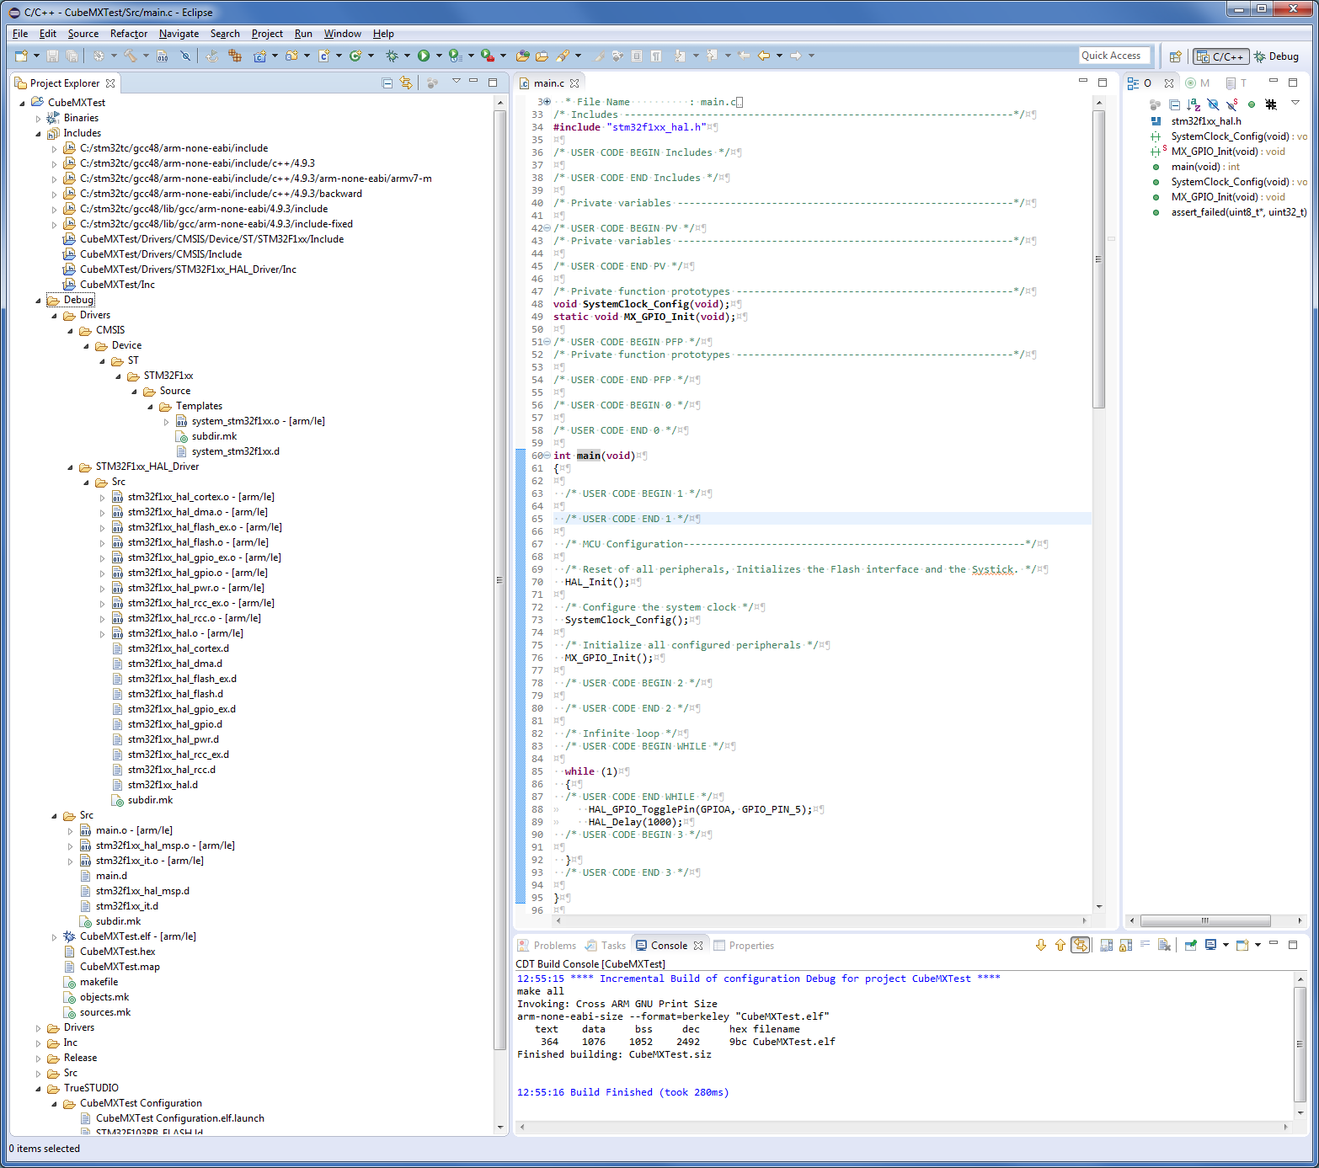Click the Open Type folder icon
This screenshot has width=1319, height=1168.
(522, 56)
